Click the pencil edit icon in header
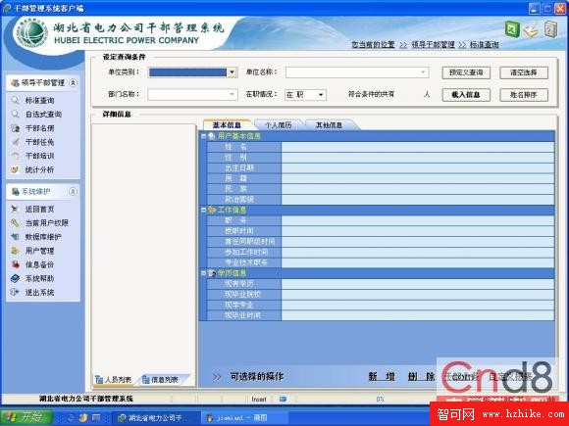This screenshot has width=569, height=426. pyautogui.click(x=531, y=29)
